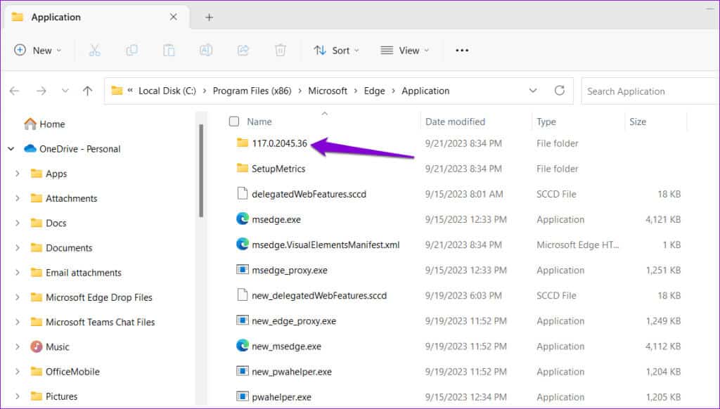The height and width of the screenshot is (409, 720).
Task: Click the Cut scissors icon
Action: point(94,51)
